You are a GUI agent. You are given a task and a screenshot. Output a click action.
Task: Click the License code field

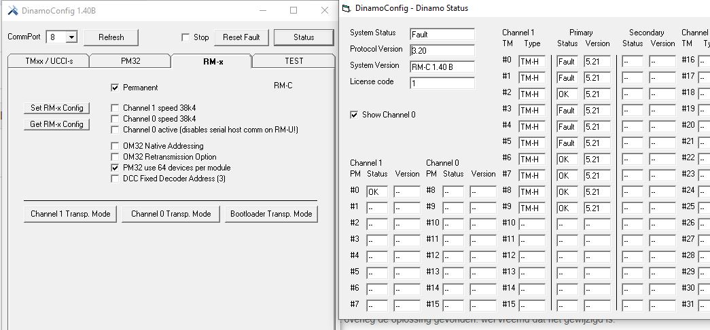(442, 83)
